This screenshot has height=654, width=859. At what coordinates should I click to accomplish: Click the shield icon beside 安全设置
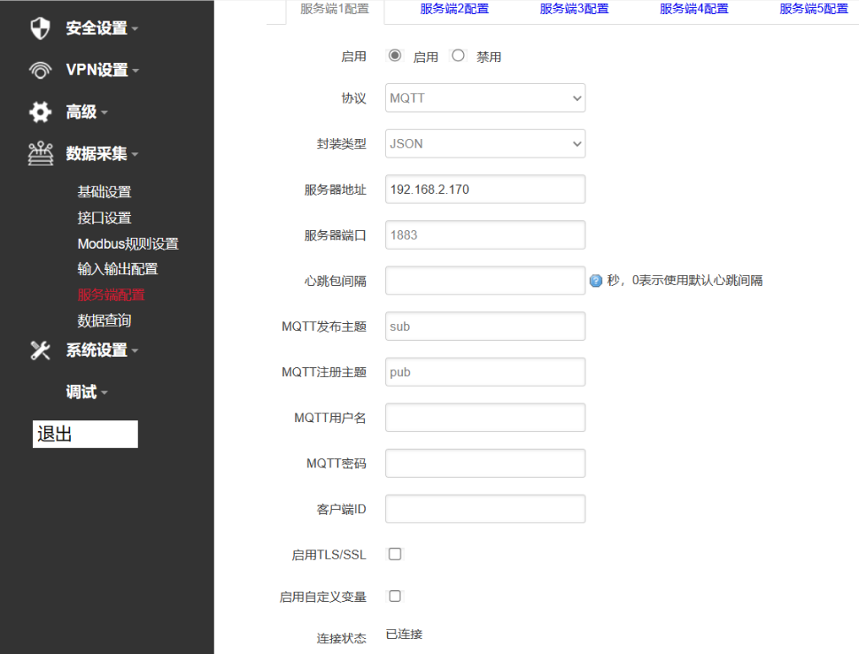[x=40, y=28]
